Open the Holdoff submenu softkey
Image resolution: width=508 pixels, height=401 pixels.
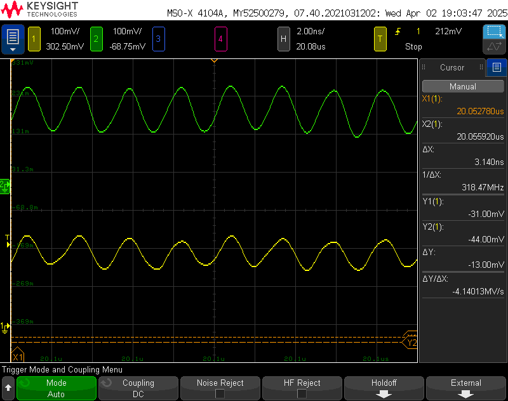pos(384,388)
